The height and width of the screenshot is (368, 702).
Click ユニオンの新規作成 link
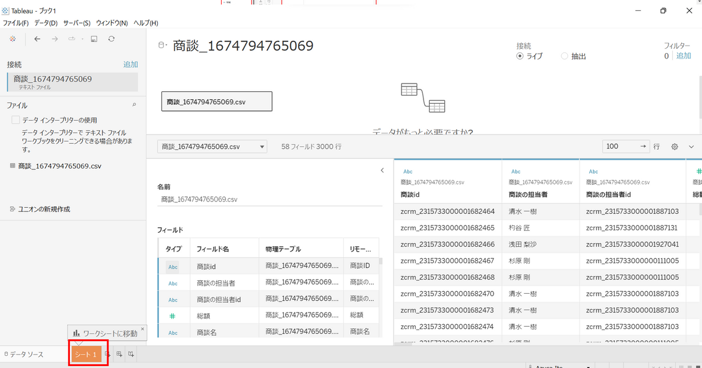tap(44, 209)
